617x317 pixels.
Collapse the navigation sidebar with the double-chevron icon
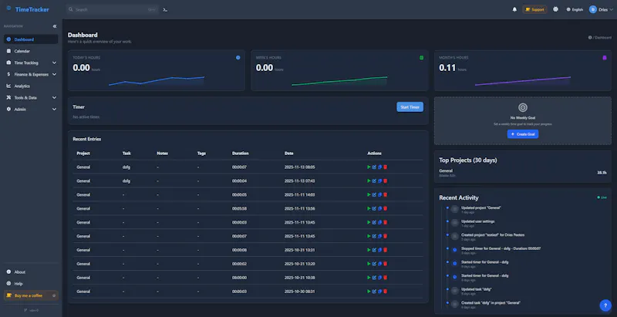(54, 26)
